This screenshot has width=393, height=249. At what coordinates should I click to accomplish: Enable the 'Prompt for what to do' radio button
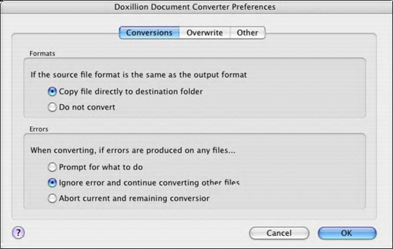(x=52, y=167)
